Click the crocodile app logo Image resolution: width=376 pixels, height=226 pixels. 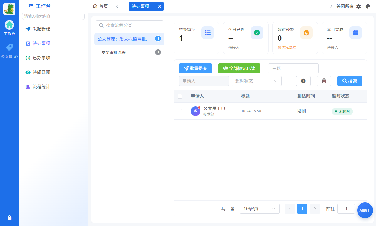tap(9, 9)
